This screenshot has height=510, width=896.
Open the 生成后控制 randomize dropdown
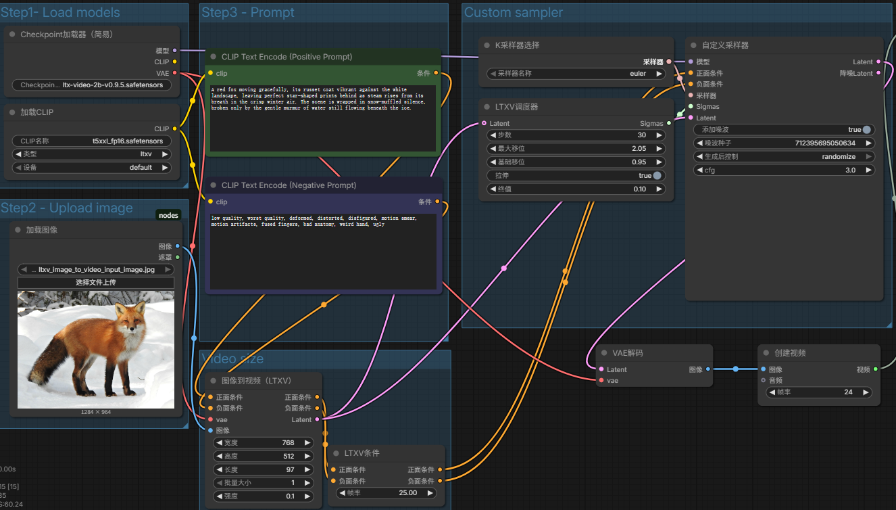click(x=784, y=156)
